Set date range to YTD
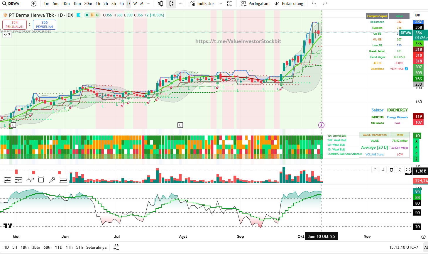The image size is (428, 254). tap(59, 247)
